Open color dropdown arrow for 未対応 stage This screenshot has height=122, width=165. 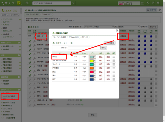point(95,57)
